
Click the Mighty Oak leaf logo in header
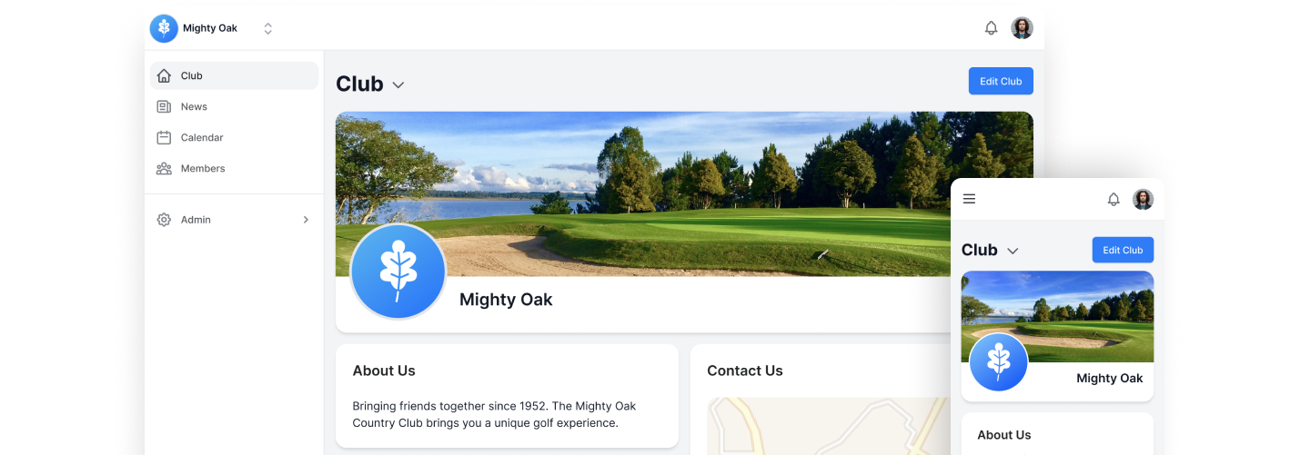tap(164, 28)
